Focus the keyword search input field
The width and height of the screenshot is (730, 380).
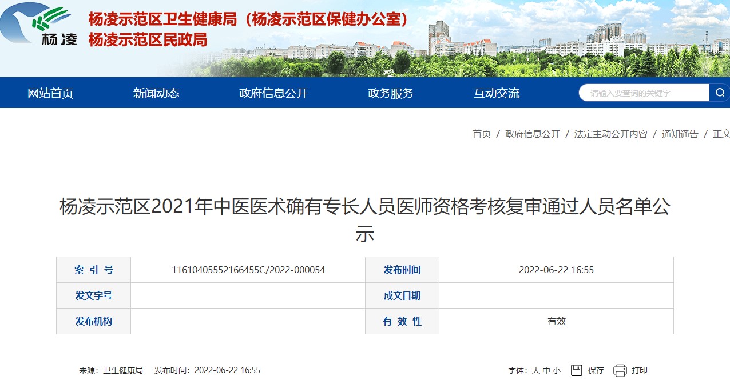pos(644,93)
